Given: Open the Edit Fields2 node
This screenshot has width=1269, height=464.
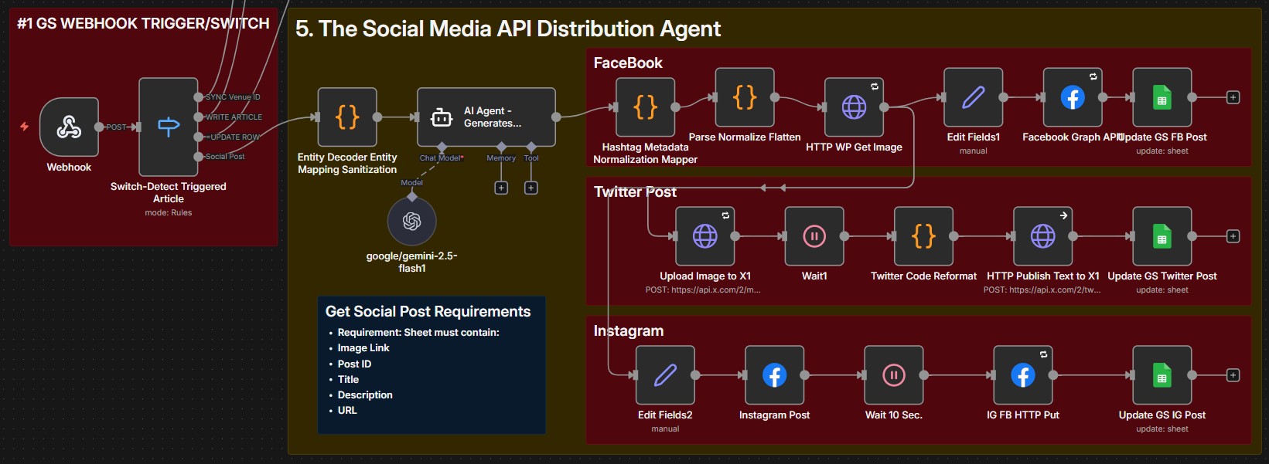Looking at the screenshot, I should point(665,375).
